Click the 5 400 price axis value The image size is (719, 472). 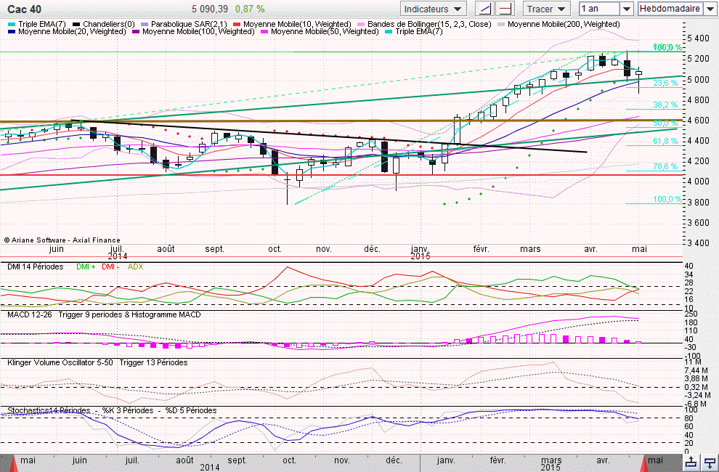point(699,38)
